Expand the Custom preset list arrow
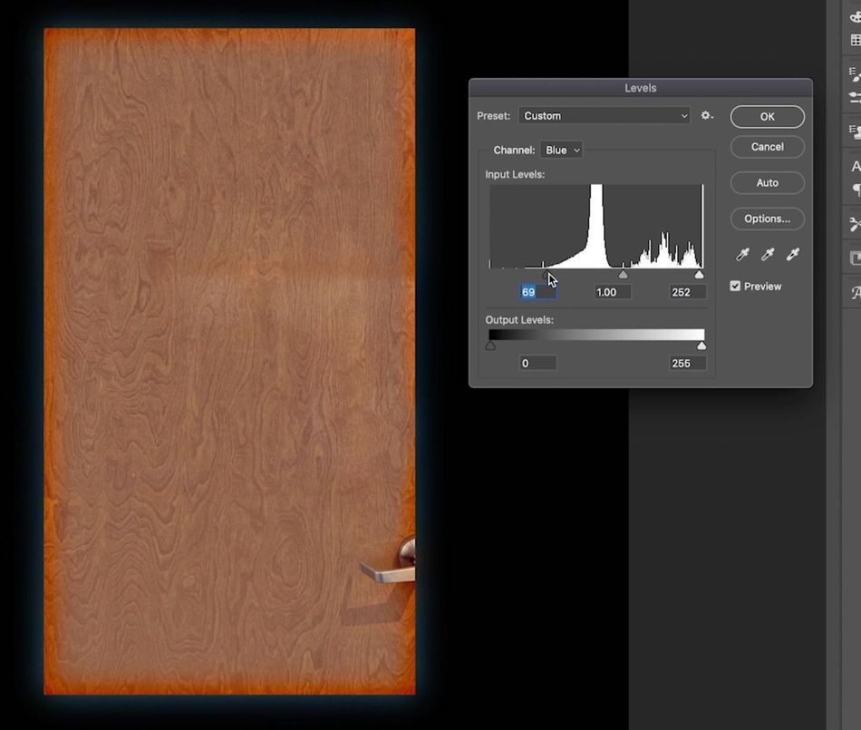Screen dimensions: 861x730 pyautogui.click(x=685, y=115)
